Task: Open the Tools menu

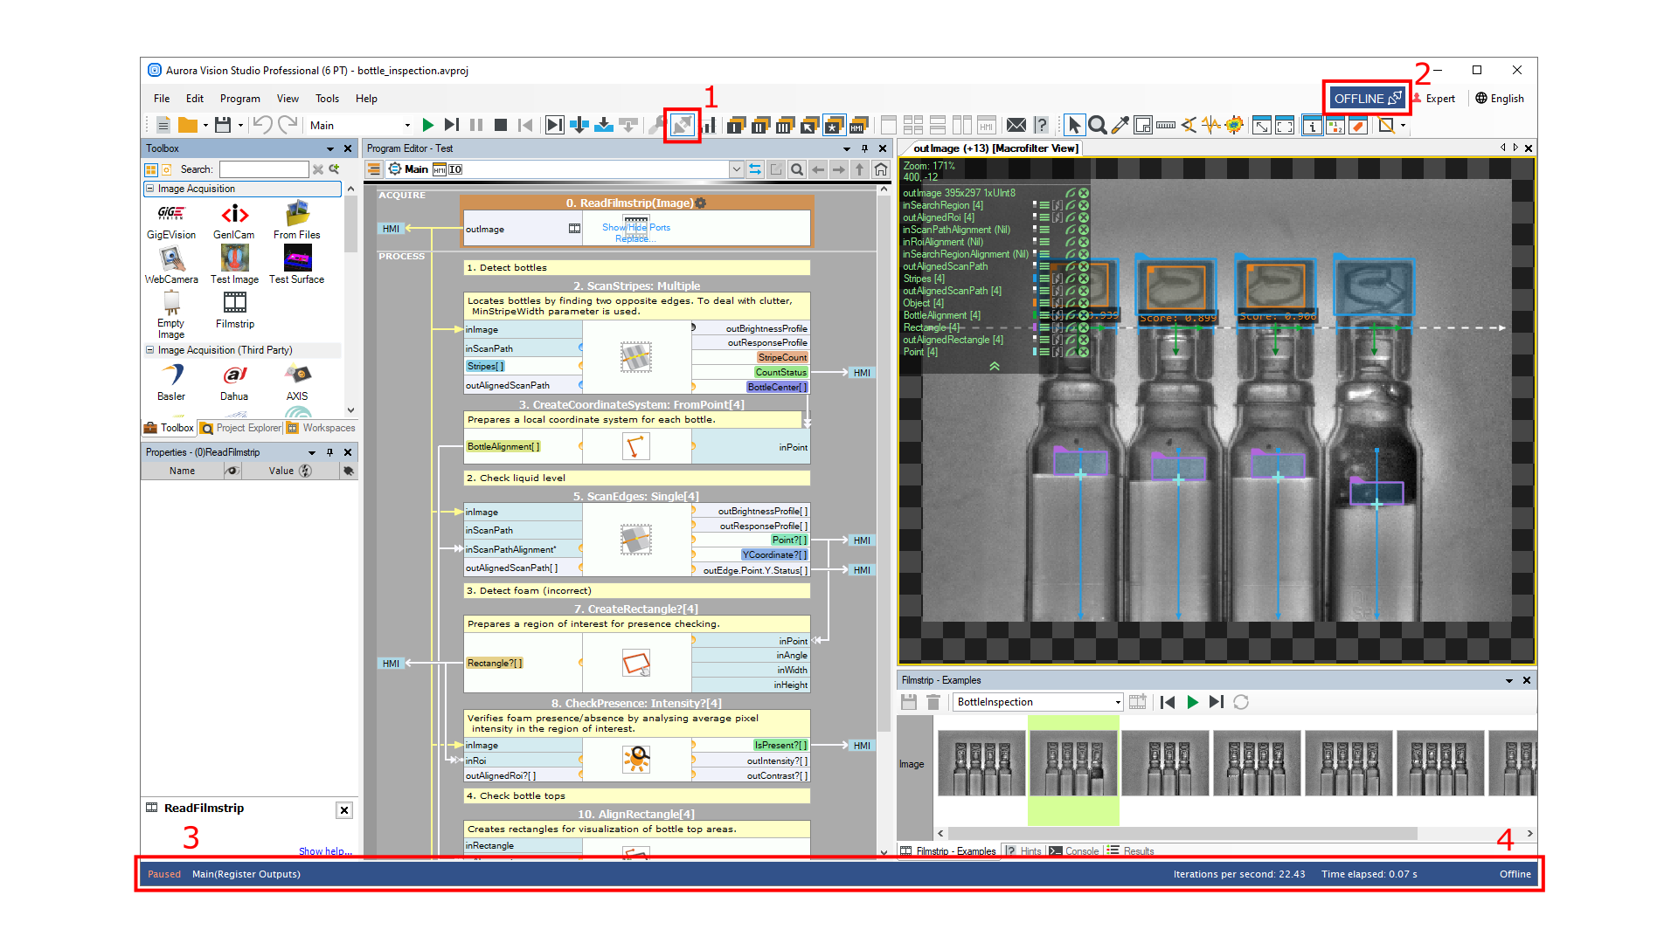Action: tap(328, 99)
